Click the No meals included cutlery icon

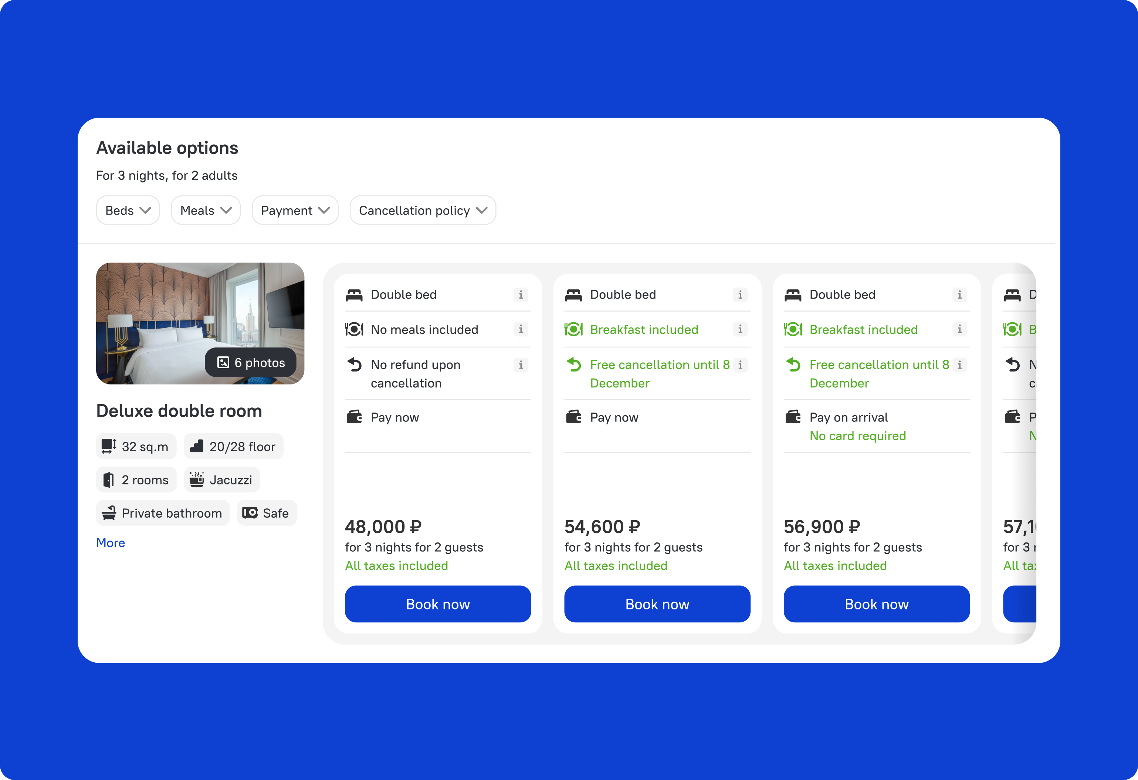coord(354,329)
